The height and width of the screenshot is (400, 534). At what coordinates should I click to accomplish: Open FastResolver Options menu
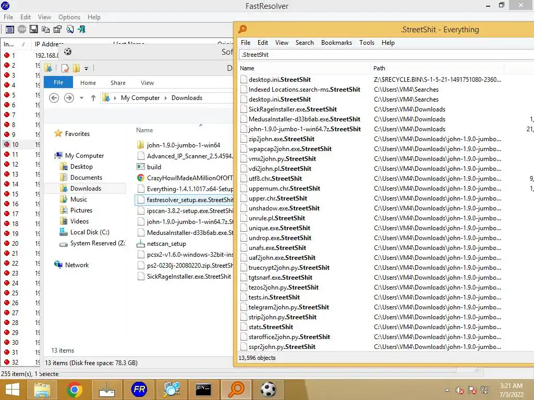pos(69,17)
